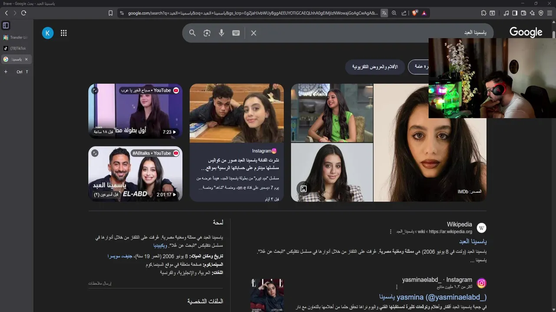Close the Google search tab
The width and height of the screenshot is (556, 312).
(x=26, y=59)
